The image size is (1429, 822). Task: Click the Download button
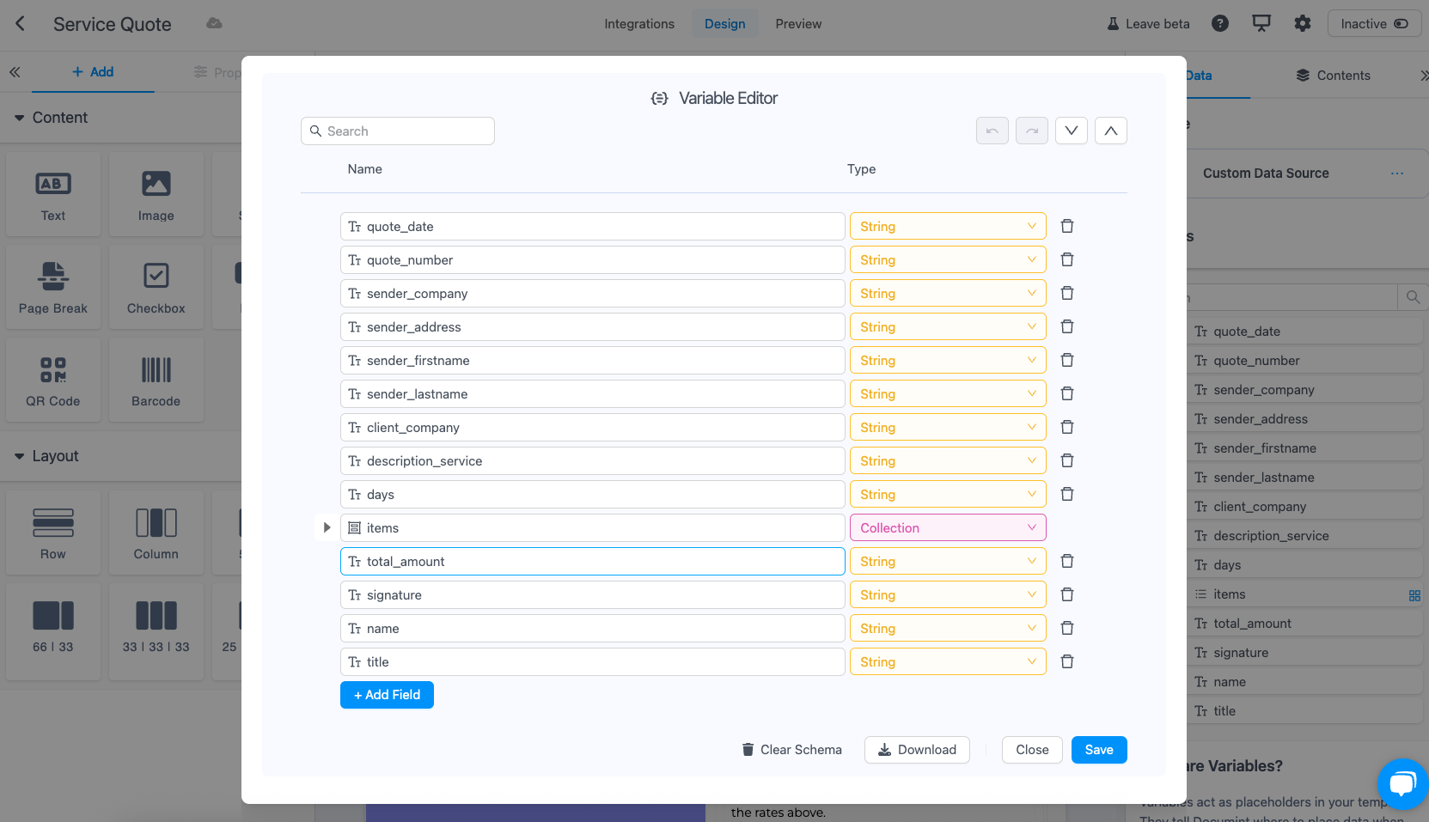[x=917, y=750]
